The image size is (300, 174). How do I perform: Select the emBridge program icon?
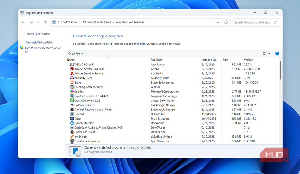coord(72,137)
